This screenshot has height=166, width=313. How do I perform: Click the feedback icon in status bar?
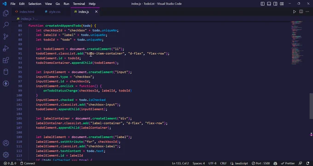(x=301, y=163)
